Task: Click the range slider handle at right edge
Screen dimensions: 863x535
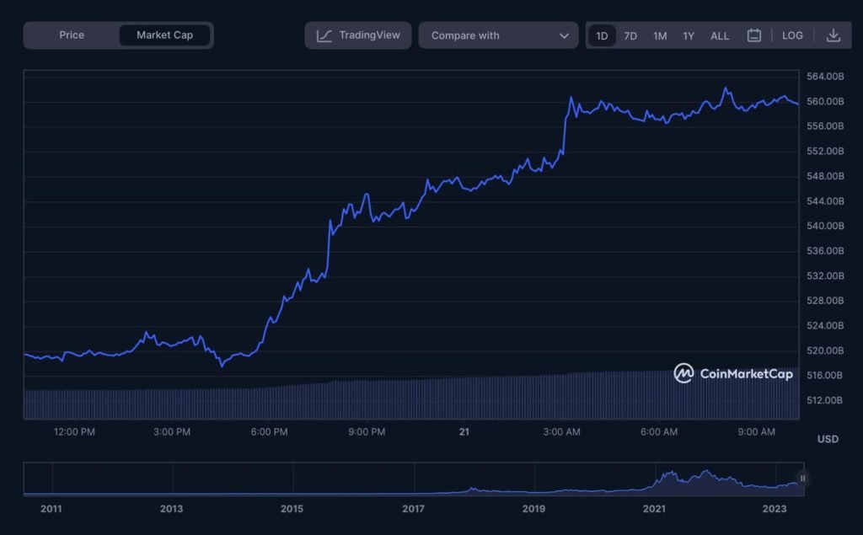Action: pos(802,479)
